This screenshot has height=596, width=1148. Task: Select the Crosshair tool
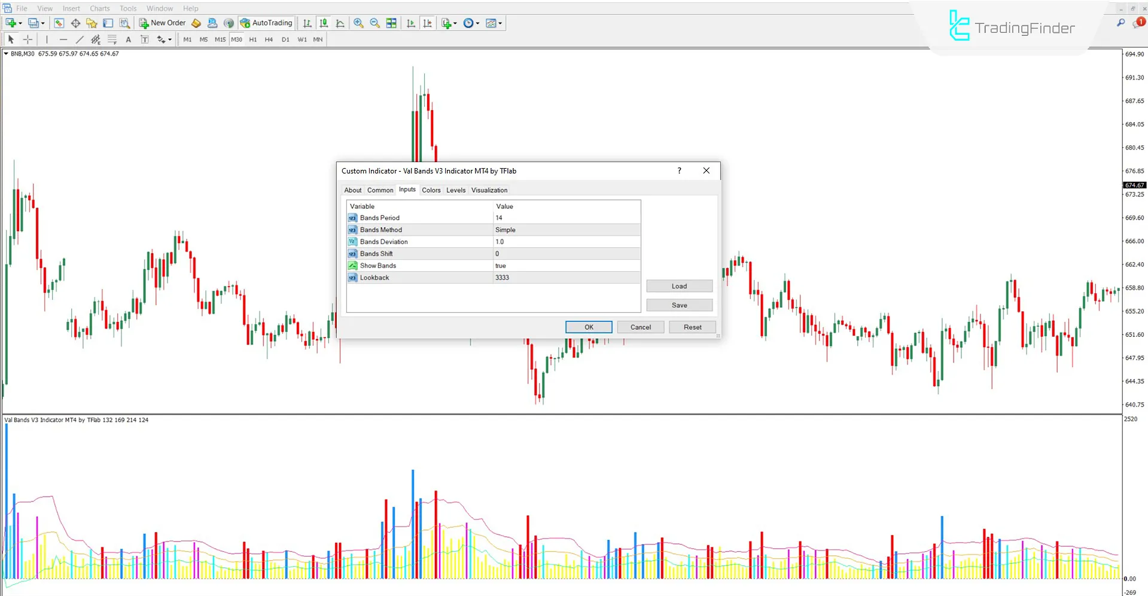(x=28, y=39)
